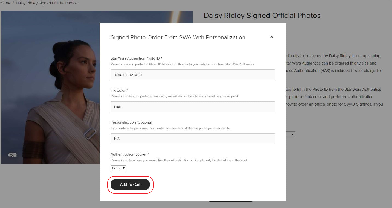Go to the Store breadcrumb link
392x208 pixels.
click(x=6, y=3)
